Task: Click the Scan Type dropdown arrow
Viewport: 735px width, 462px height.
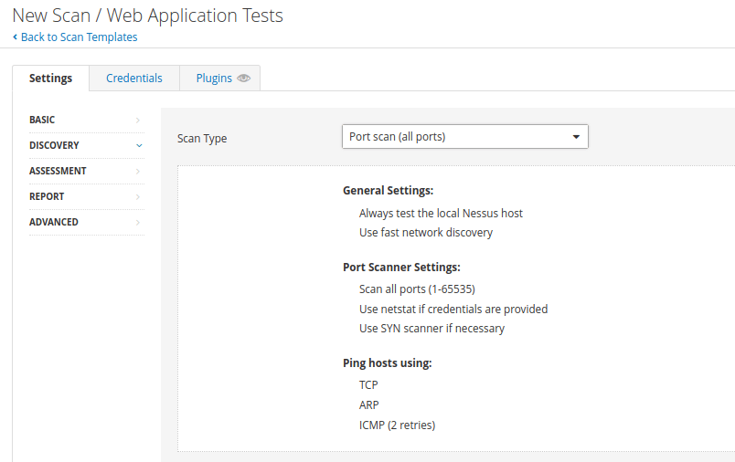Action: tap(576, 137)
